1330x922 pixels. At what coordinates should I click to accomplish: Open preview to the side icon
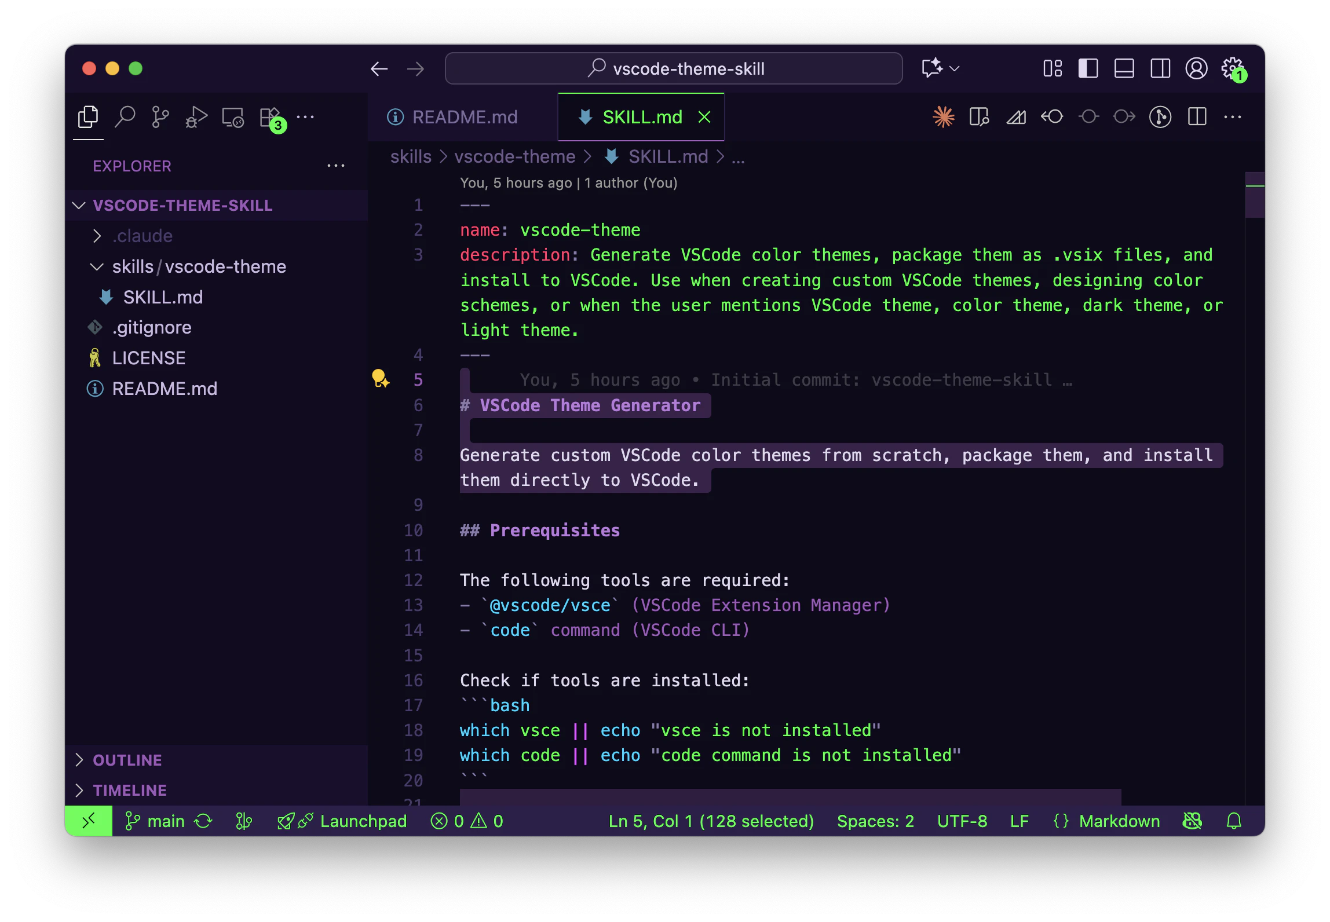pyautogui.click(x=979, y=117)
